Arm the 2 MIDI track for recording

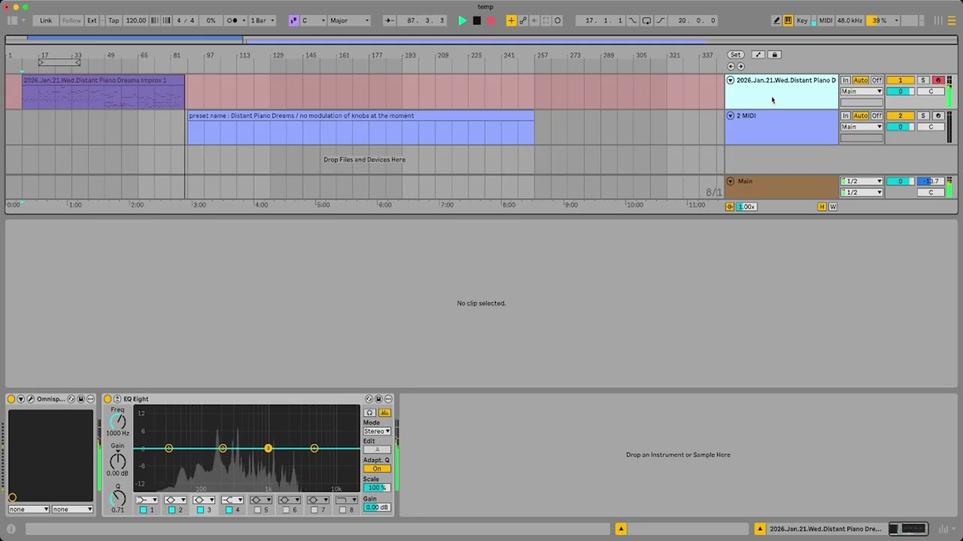tap(937, 116)
